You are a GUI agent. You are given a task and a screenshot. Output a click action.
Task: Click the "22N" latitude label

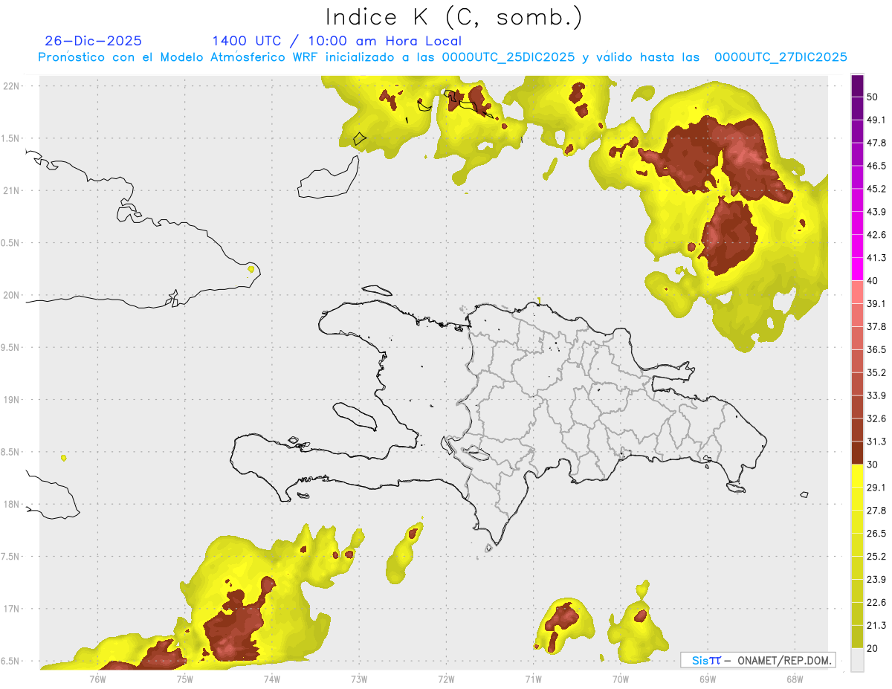pos(11,86)
